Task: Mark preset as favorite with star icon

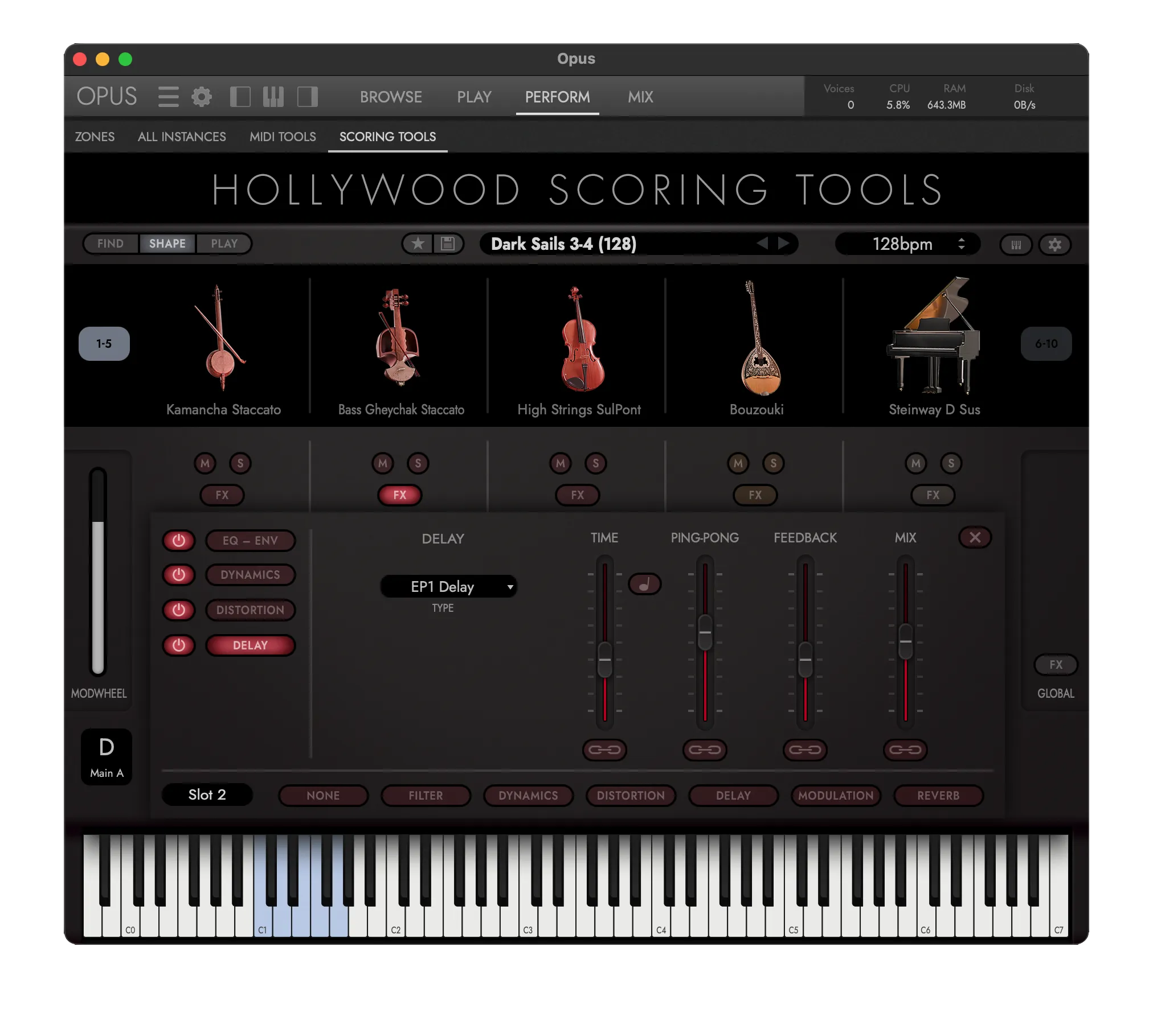Action: click(x=418, y=244)
